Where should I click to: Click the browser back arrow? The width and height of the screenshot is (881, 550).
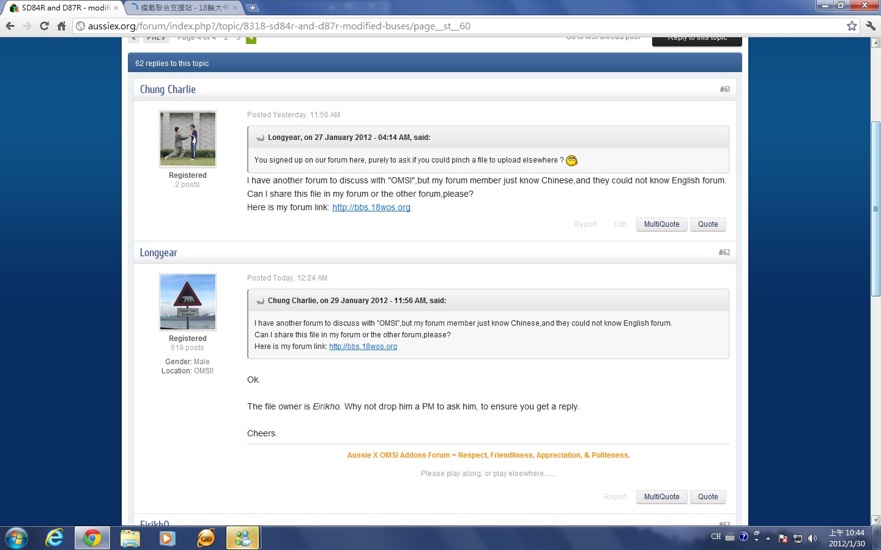10,26
